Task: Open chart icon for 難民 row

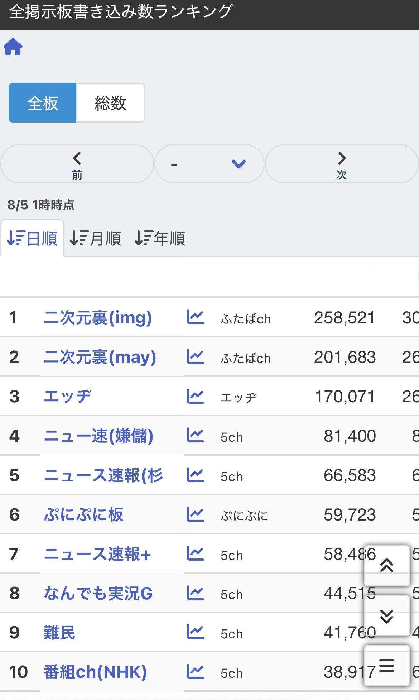Action: (x=196, y=632)
